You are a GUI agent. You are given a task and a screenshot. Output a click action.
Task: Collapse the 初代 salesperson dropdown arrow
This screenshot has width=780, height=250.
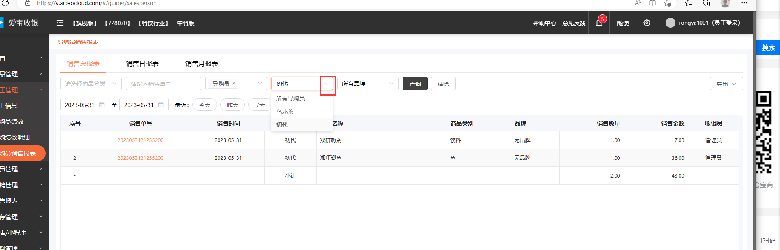pyautogui.click(x=326, y=84)
